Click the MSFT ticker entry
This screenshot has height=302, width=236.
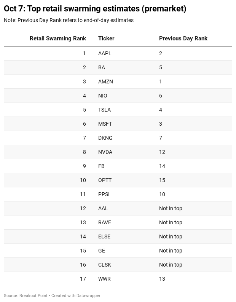(x=105, y=124)
